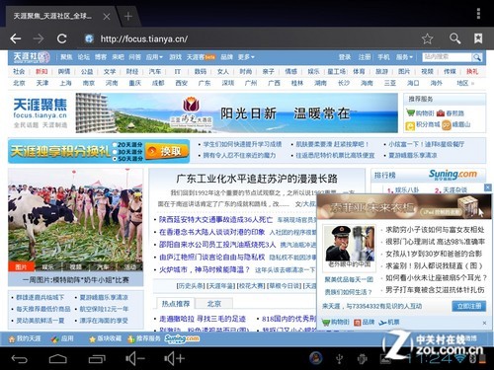Screen dimensions: 494x370
Task: Open the 春熙路 icon in 推荐服务
Action: click(x=441, y=113)
